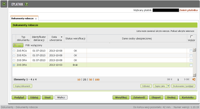This screenshot has height=109, width=200.
Task: Close the Dokumenty robocze tab
Action: coord(36,19)
